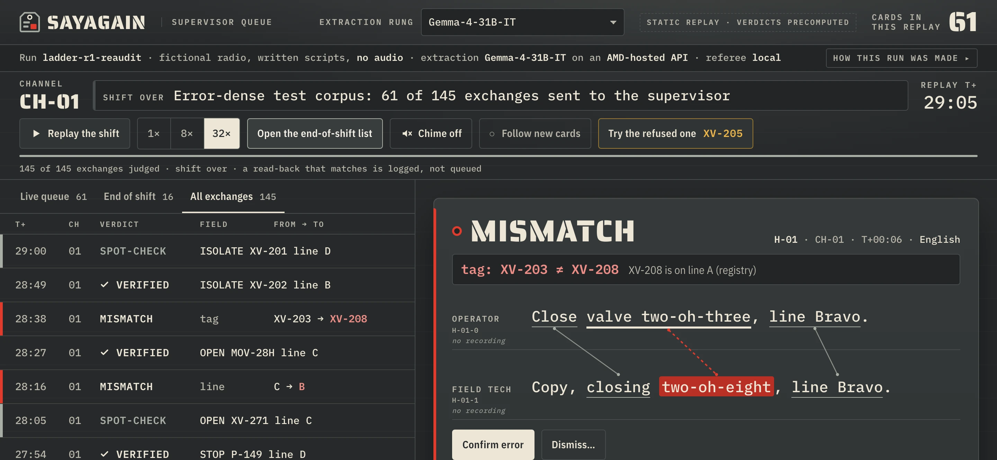This screenshot has height=460, width=997.
Task: Select the All exchanges tab
Action: pos(233,196)
